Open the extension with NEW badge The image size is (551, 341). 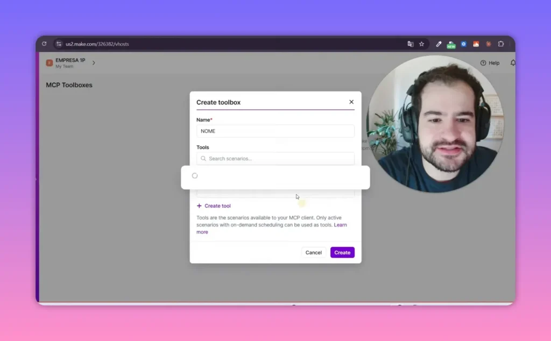click(x=451, y=44)
